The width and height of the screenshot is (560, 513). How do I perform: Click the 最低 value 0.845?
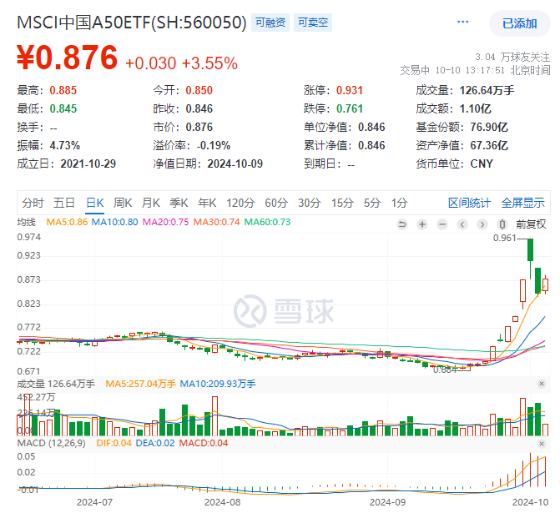(x=63, y=108)
